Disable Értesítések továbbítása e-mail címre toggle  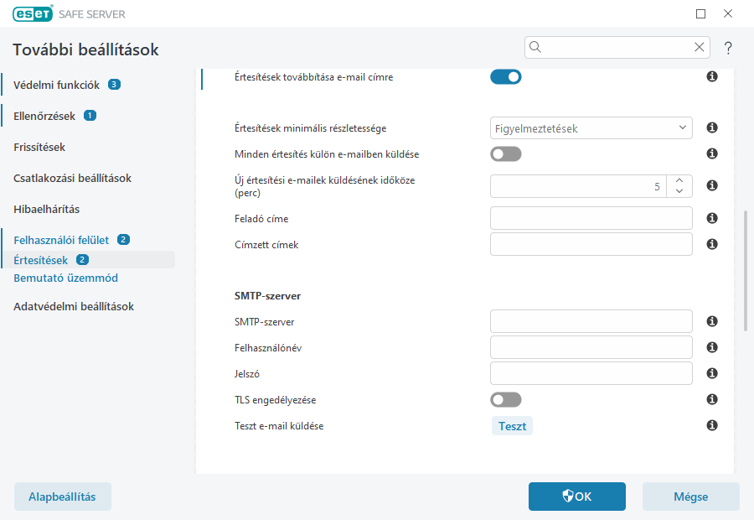pyautogui.click(x=505, y=77)
